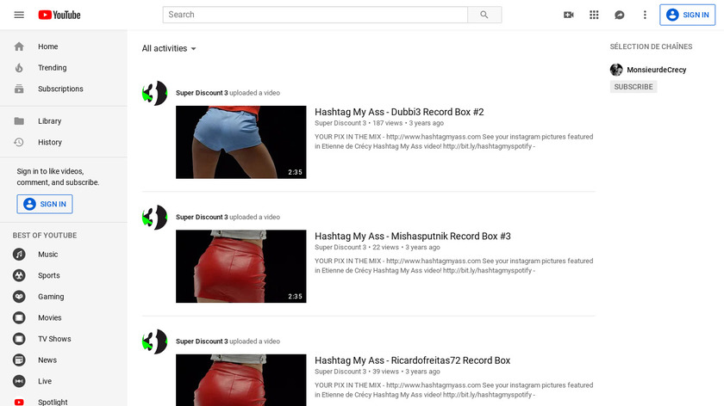Click Super Discount 3 avatar beside Dubbi3 upload
This screenshot has height=406, width=724.
154,93
